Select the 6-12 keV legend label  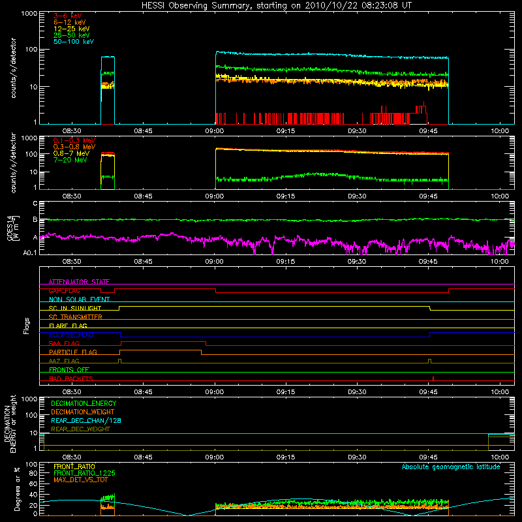[x=70, y=22]
